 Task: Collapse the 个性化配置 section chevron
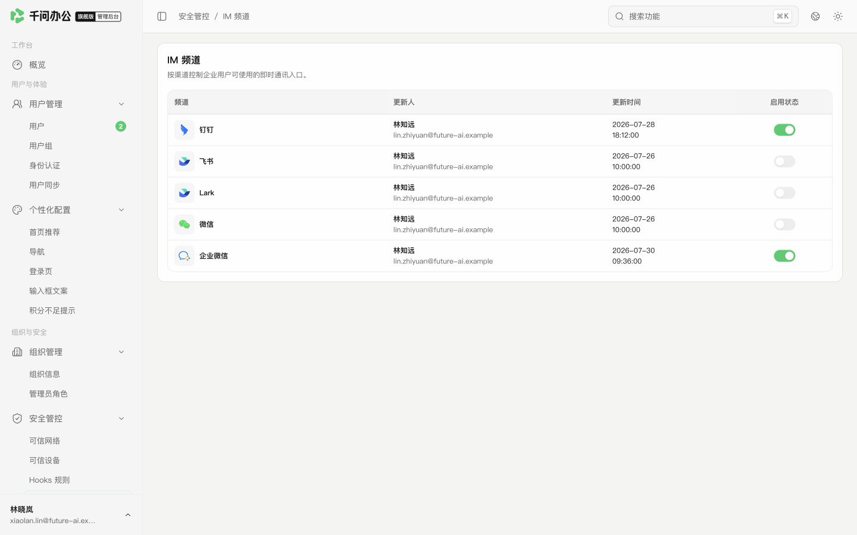tap(121, 210)
